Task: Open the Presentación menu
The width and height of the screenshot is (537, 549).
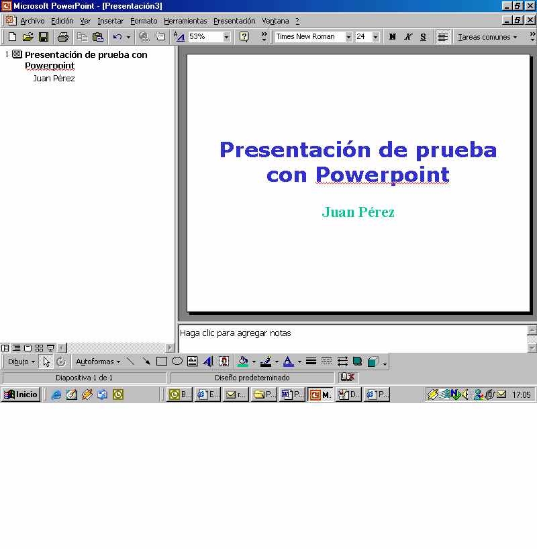Action: (x=234, y=21)
